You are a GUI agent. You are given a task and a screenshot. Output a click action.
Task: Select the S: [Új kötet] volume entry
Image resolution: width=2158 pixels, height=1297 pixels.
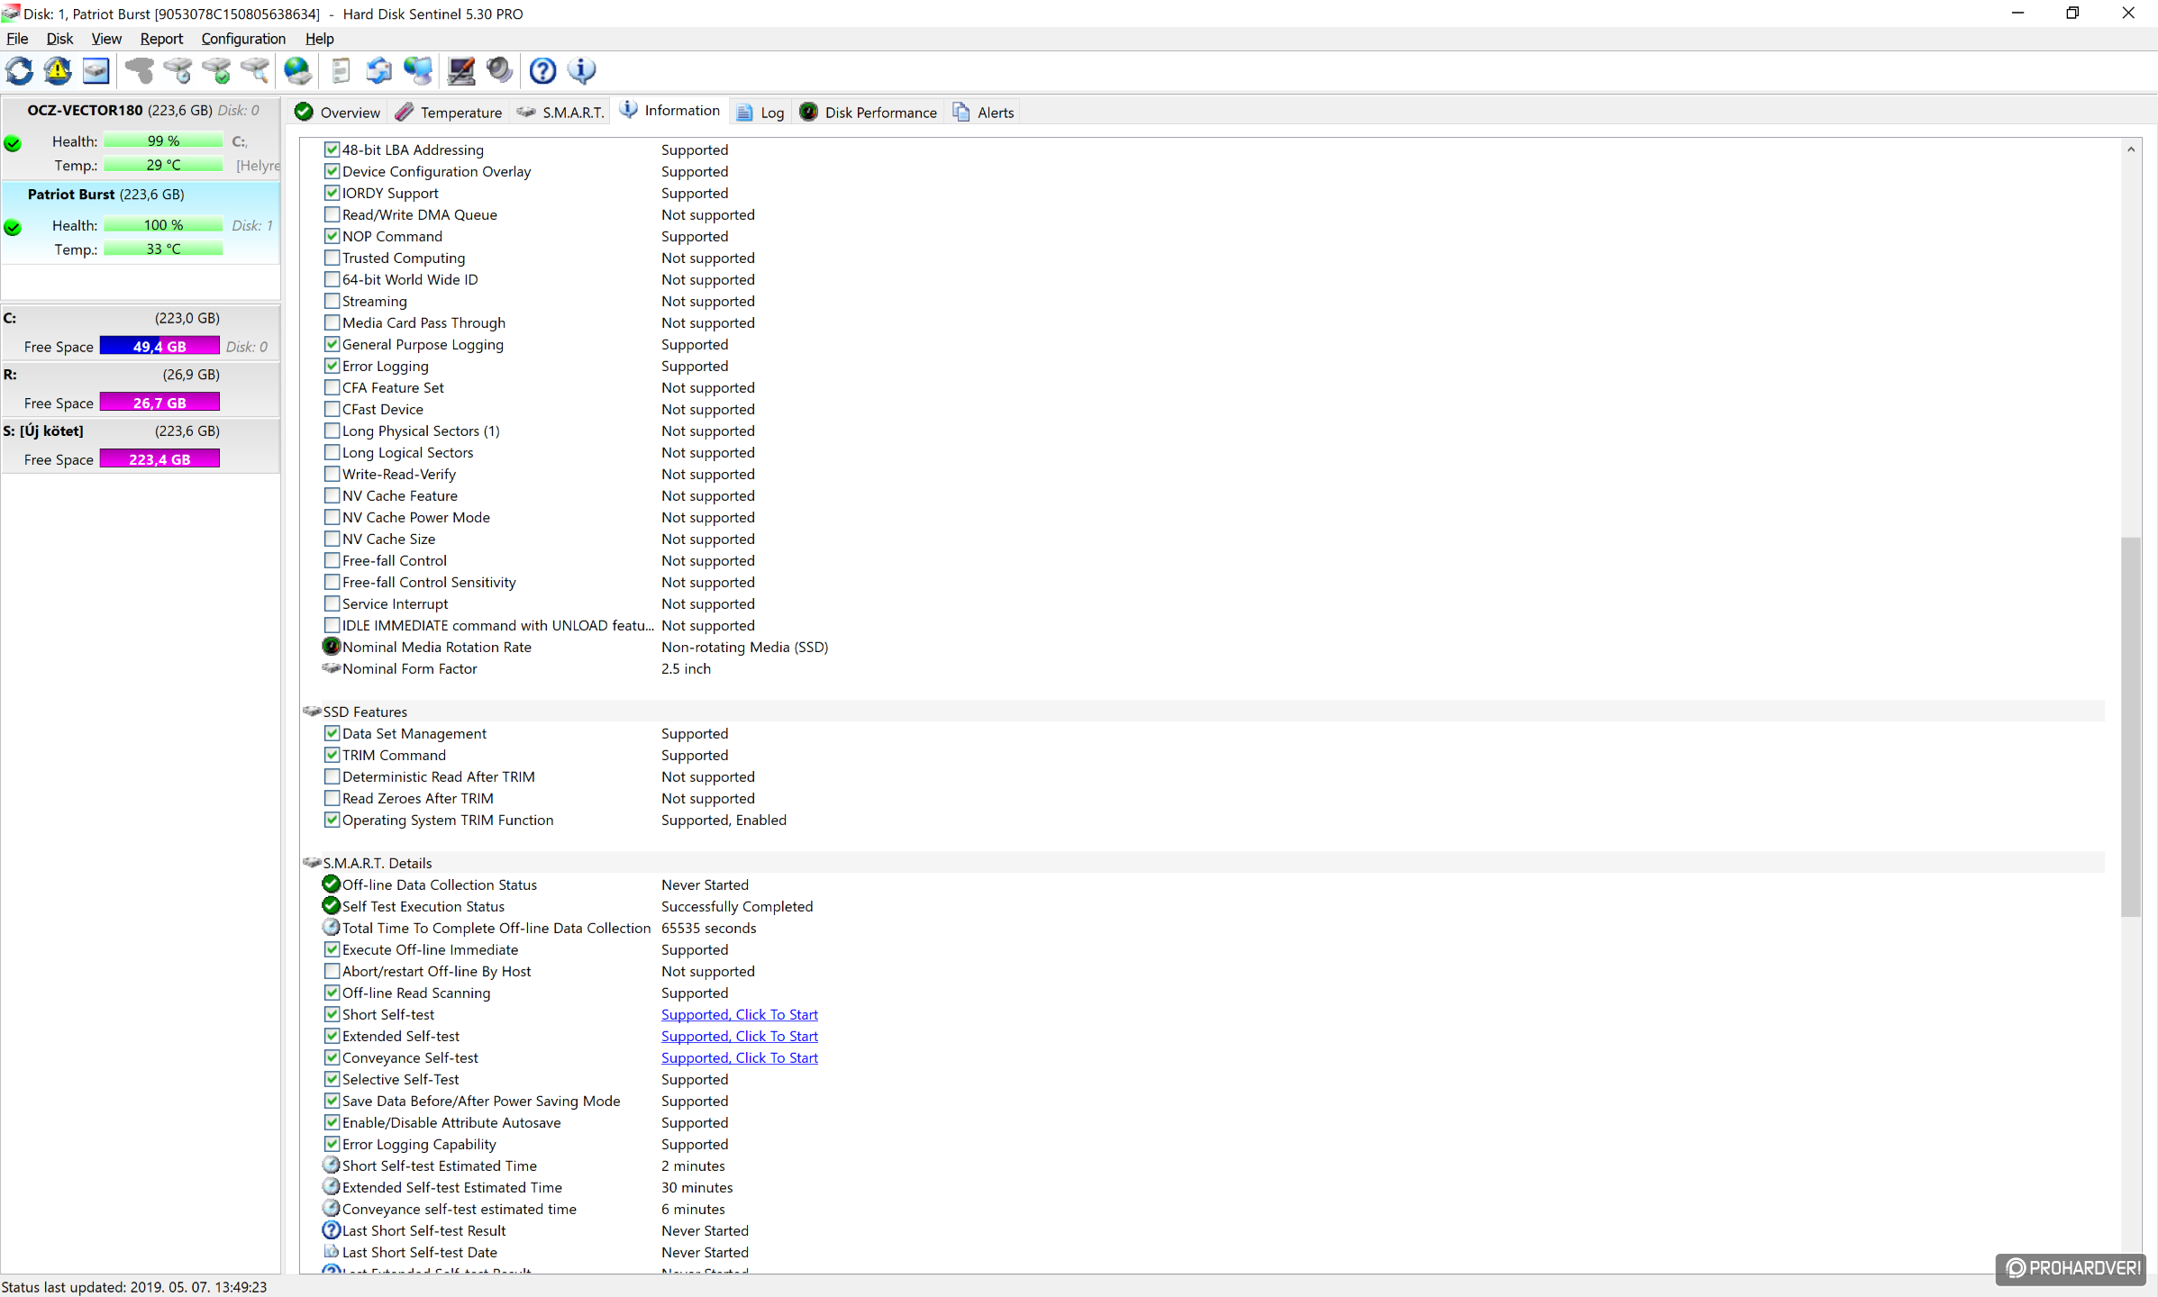pos(141,445)
